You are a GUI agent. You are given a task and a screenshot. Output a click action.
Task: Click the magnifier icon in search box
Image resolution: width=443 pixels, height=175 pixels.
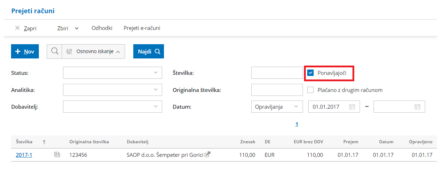point(55,51)
